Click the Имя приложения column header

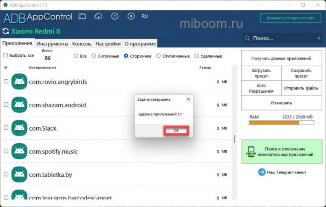tap(42, 67)
